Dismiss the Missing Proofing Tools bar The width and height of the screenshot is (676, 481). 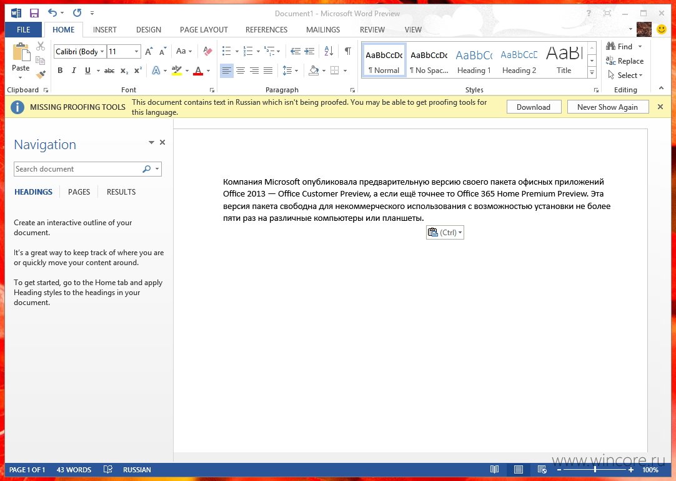point(660,107)
